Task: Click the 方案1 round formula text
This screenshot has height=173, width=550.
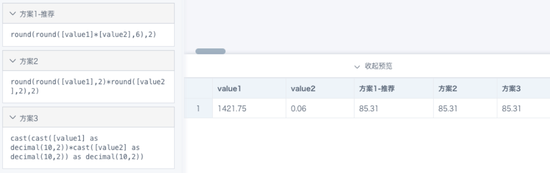Action: [x=83, y=34]
